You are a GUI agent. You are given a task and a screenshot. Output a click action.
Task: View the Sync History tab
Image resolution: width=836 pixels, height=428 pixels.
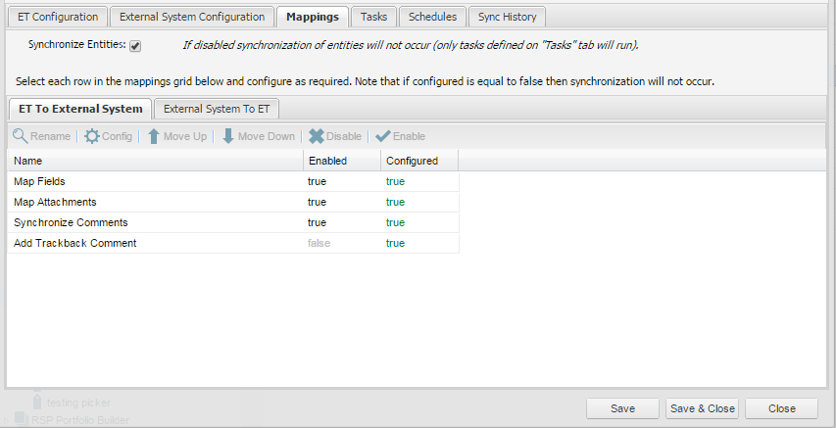[x=507, y=17]
